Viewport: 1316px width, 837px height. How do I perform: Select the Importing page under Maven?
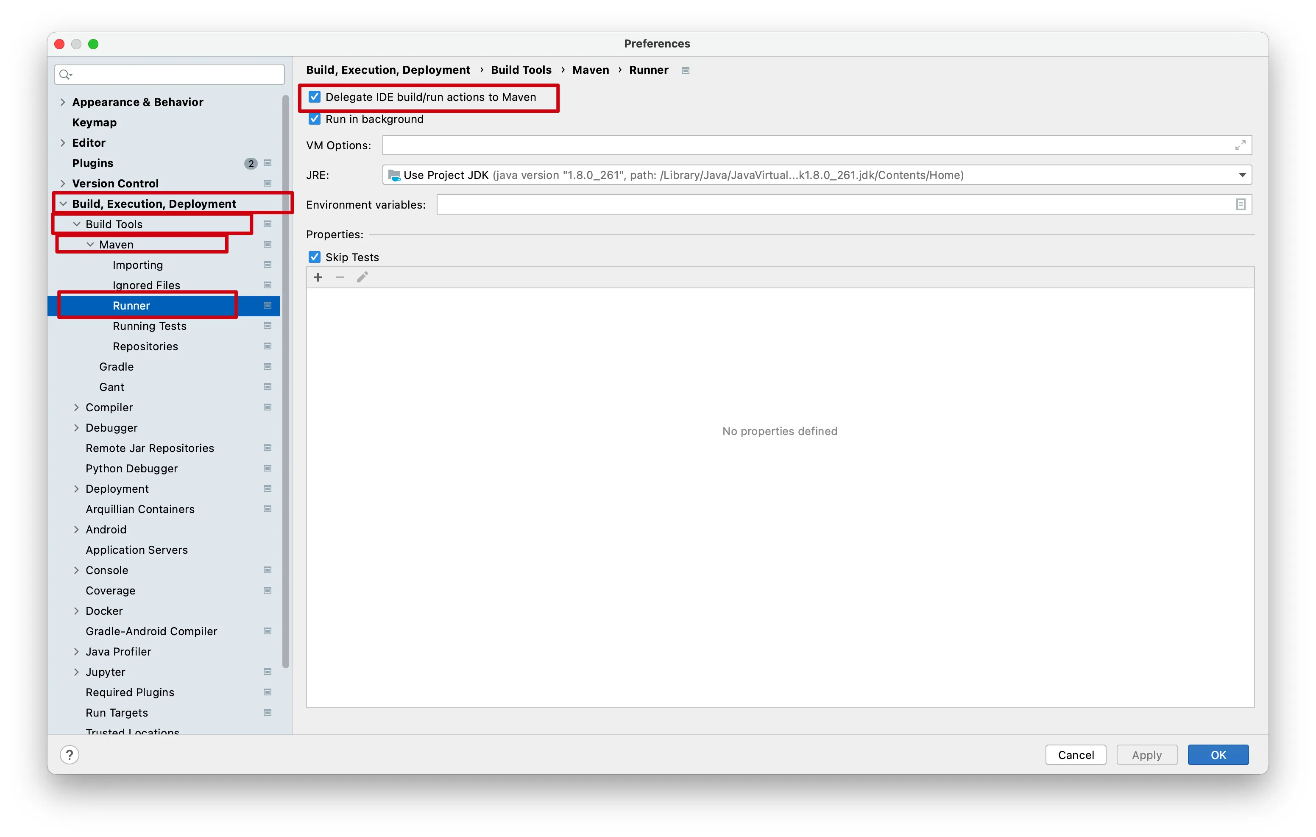tap(138, 265)
